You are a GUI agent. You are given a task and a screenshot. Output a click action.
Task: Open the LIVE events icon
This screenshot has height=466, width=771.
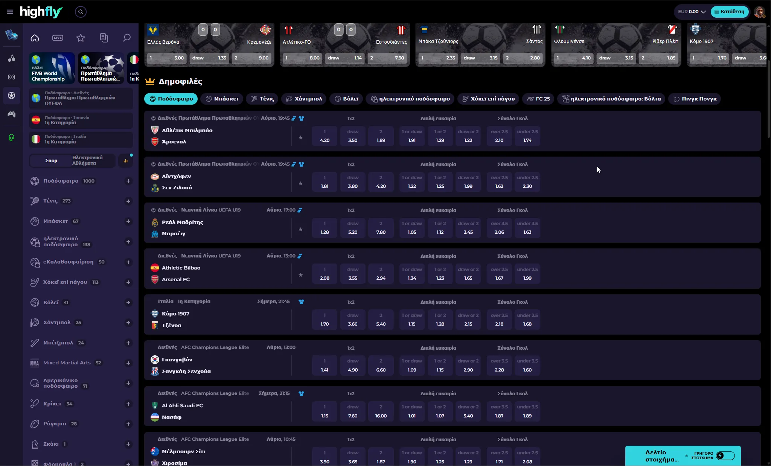click(x=58, y=38)
